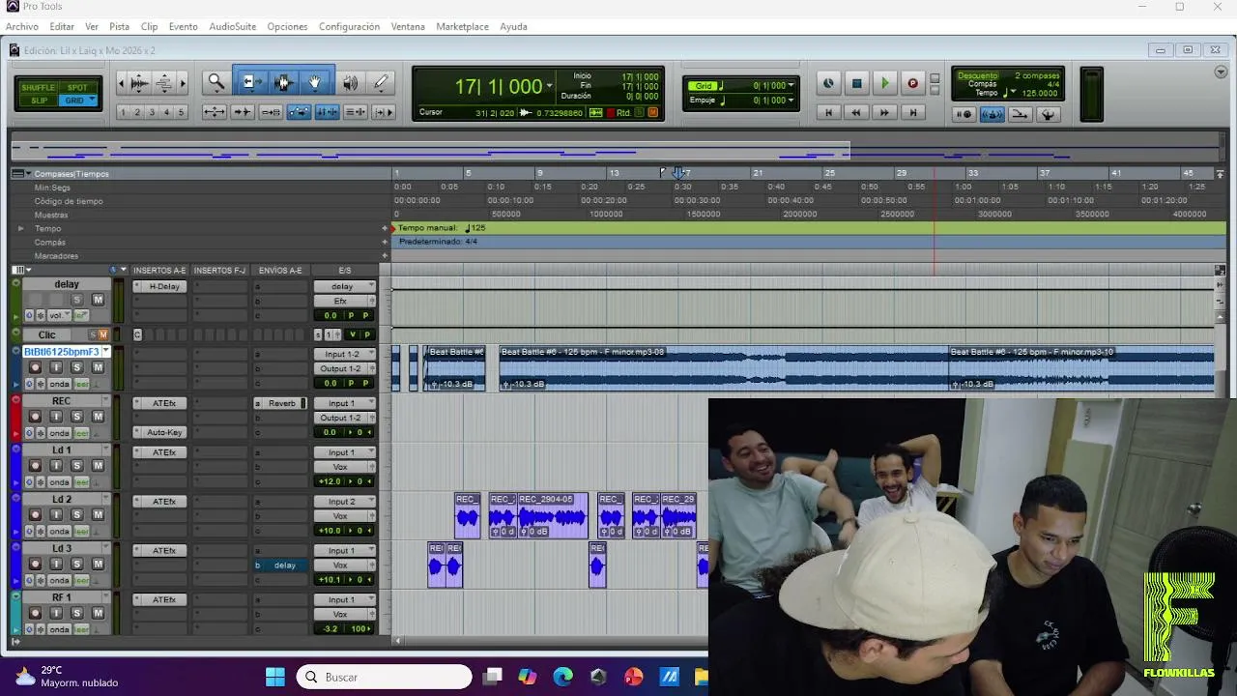Open the Empuje nudge value dropdown

[791, 101]
